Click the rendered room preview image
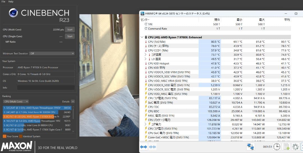The image size is (303, 153). point(109,75)
